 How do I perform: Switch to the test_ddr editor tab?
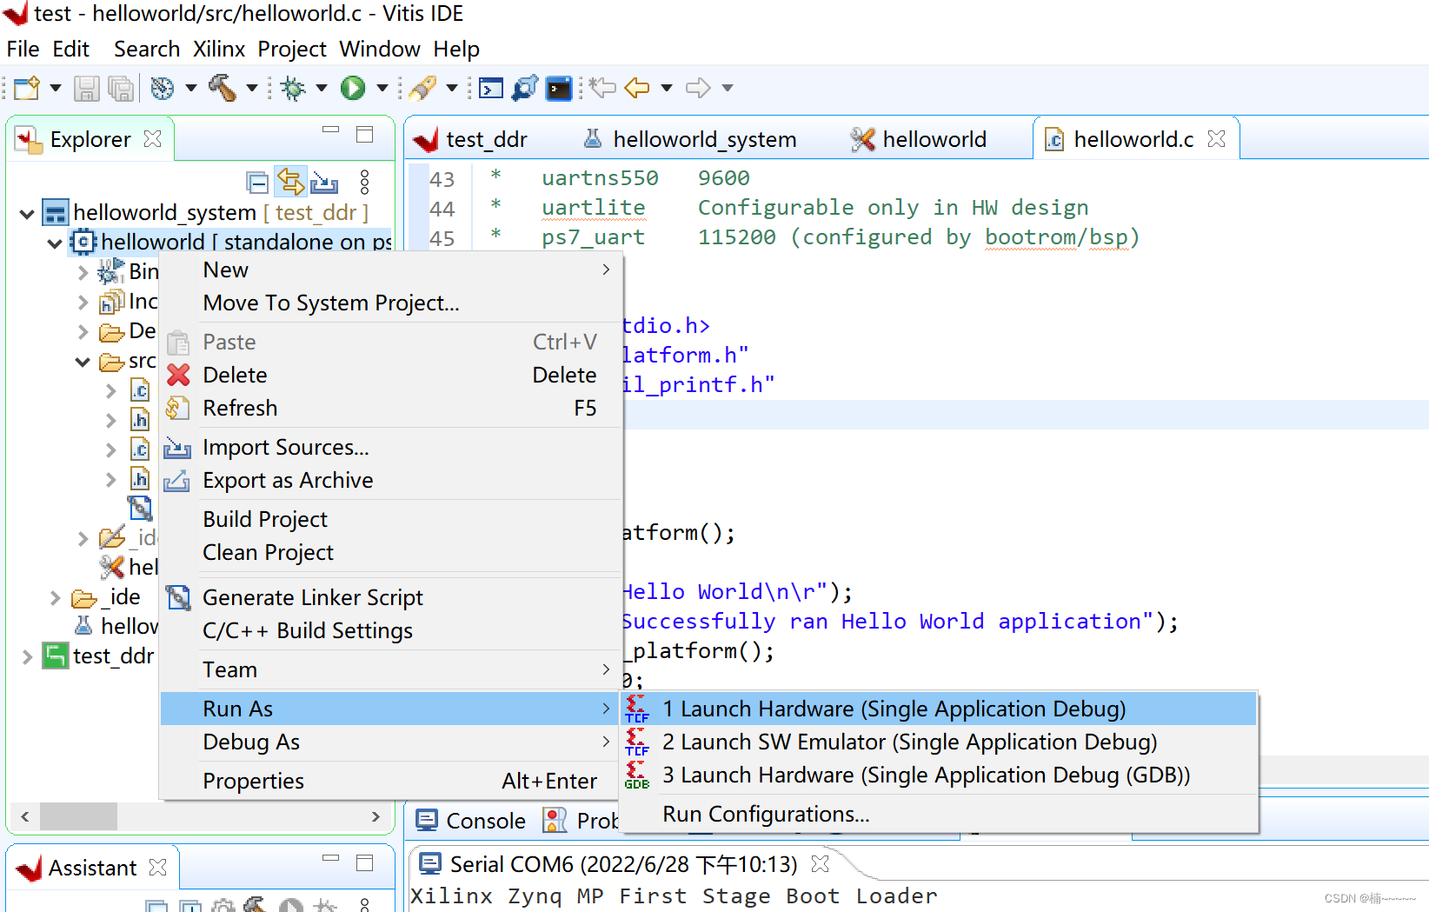tap(470, 139)
